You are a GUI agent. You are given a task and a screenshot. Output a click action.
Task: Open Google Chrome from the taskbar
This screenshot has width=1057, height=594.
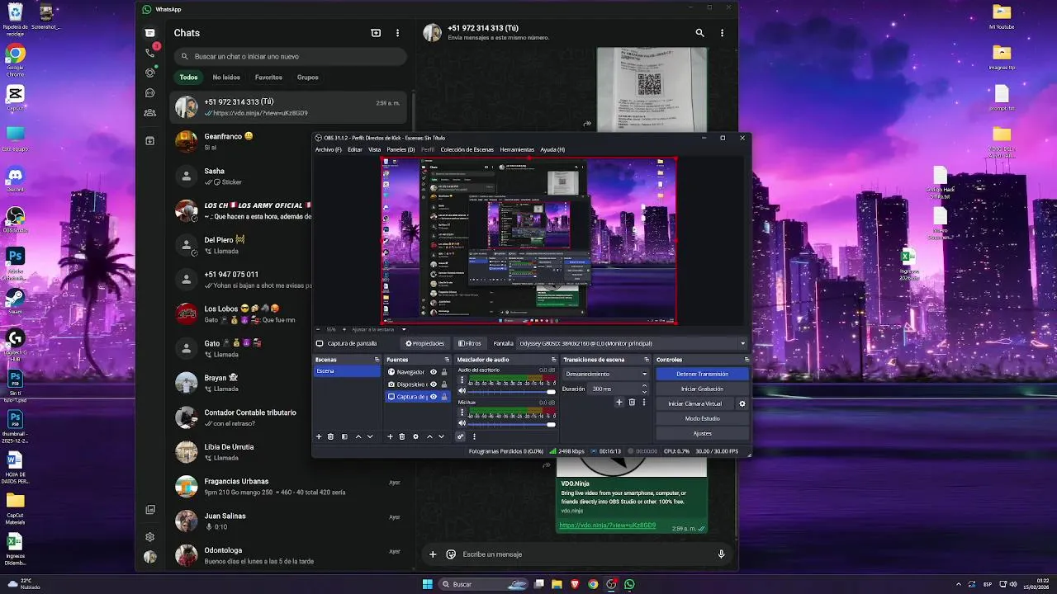coord(593,584)
